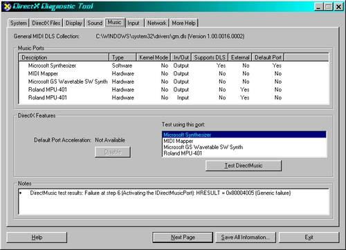346x250 pixels.
Task: Select Roland MPU-401 Output port row
Action: [174, 90]
